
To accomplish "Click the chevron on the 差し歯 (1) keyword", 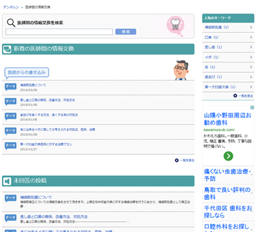I will (x=251, y=47).
